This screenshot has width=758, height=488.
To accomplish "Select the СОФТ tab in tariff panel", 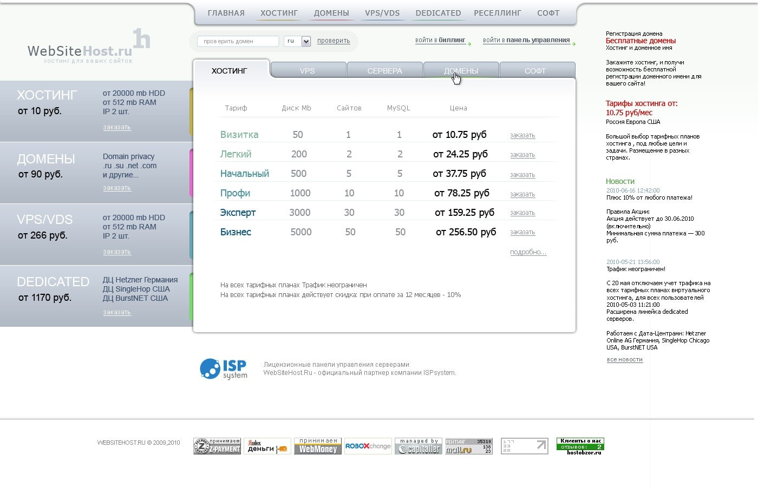I will click(x=535, y=71).
